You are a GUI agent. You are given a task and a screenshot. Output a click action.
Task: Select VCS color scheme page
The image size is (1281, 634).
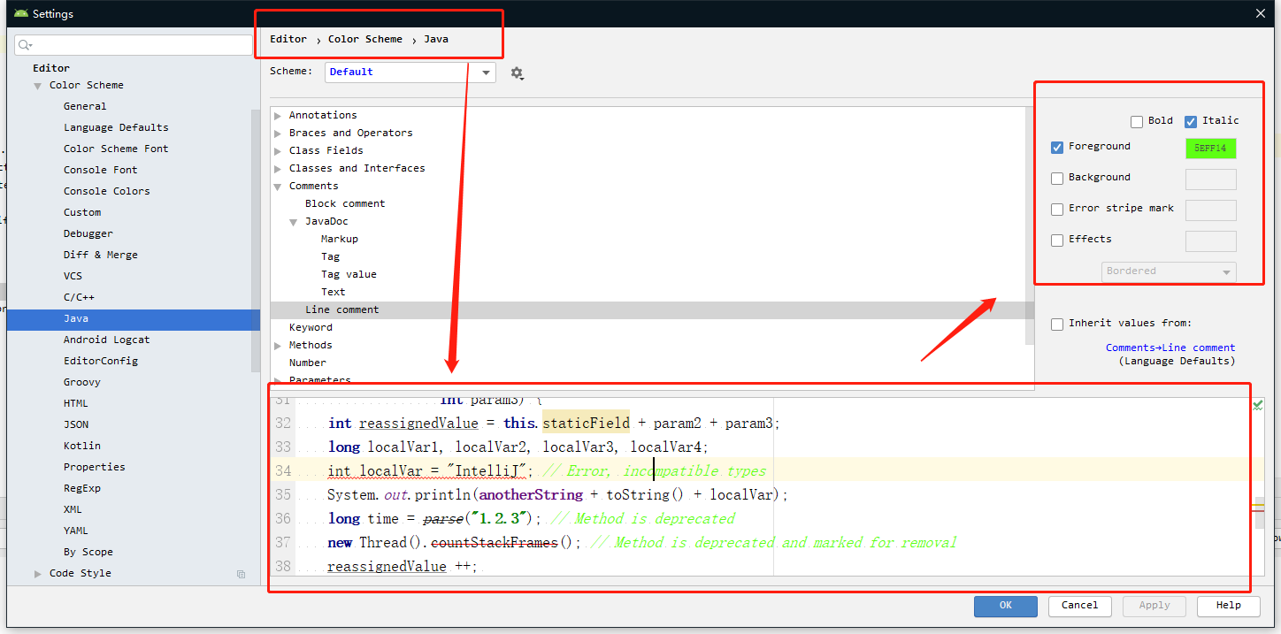[x=73, y=276]
